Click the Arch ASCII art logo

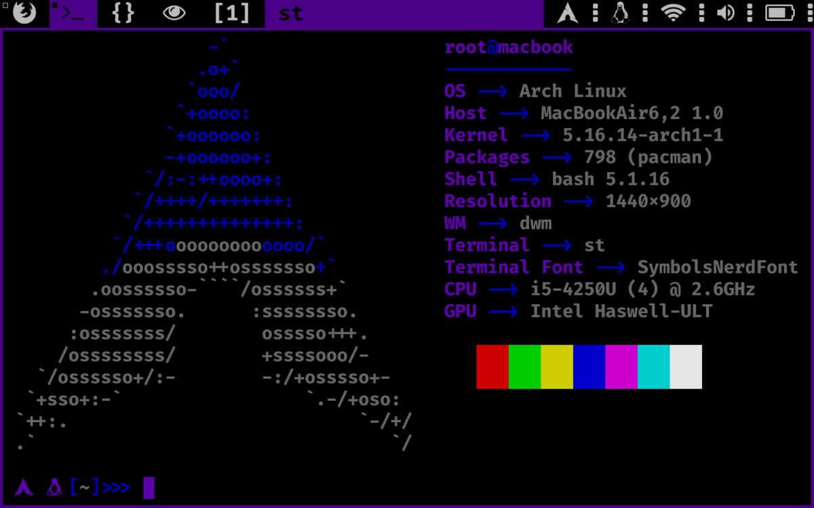[214, 244]
